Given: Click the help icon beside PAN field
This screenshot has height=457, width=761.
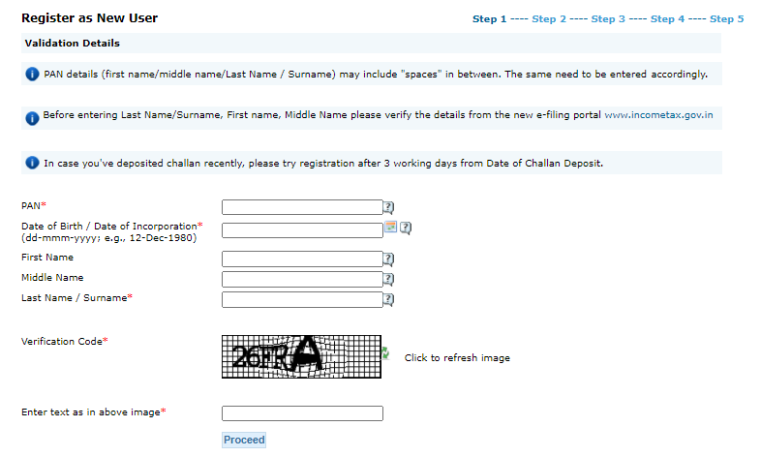Looking at the screenshot, I should click(389, 206).
